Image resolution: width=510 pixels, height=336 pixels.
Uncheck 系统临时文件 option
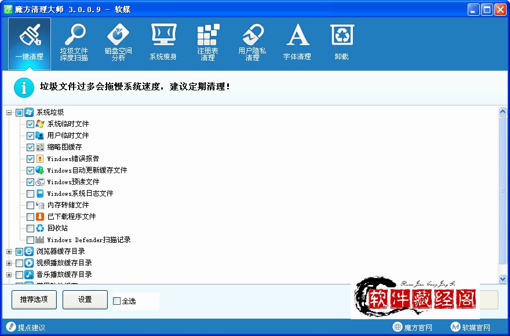[x=30, y=123]
